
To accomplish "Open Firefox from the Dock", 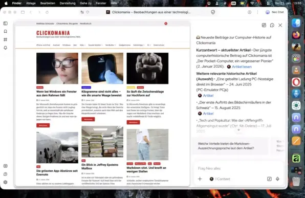I will (296, 35).
